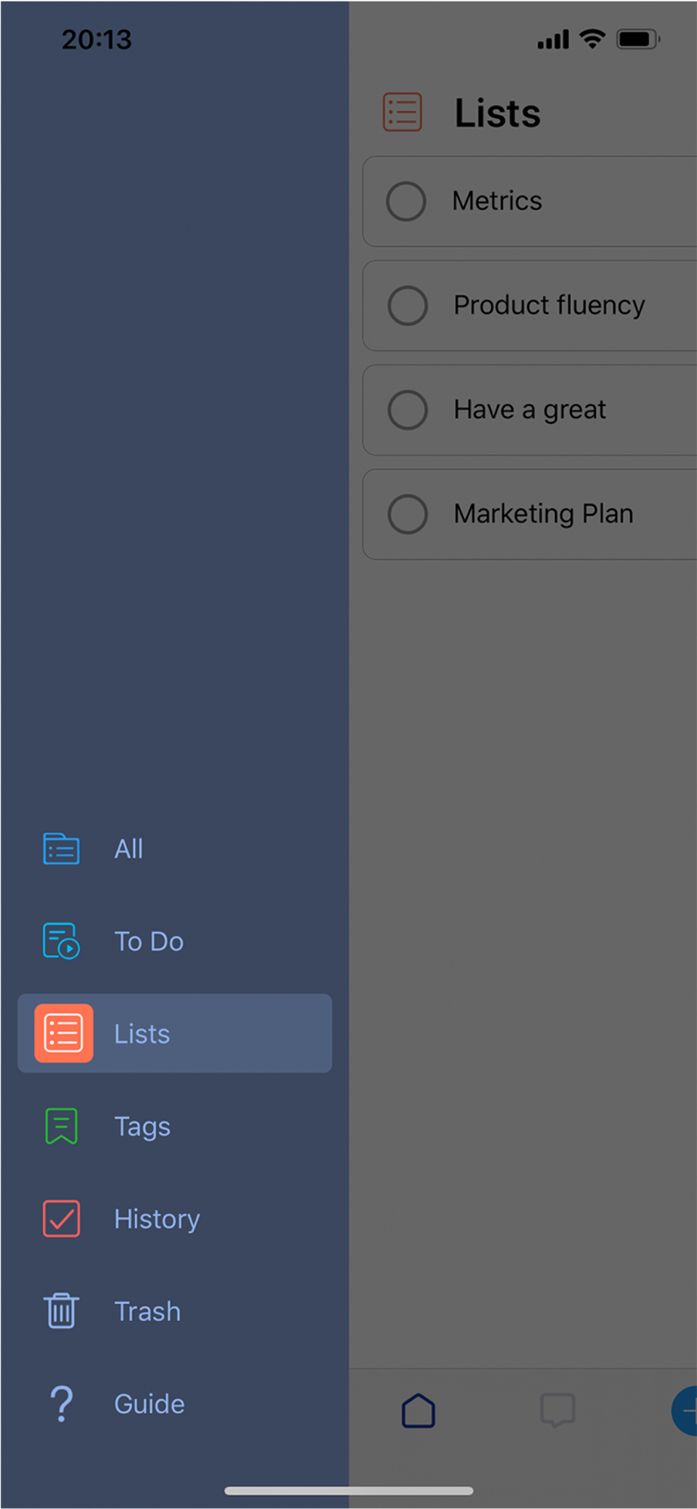Click the red History checkmark icon
697x1509 pixels.
tap(61, 1219)
